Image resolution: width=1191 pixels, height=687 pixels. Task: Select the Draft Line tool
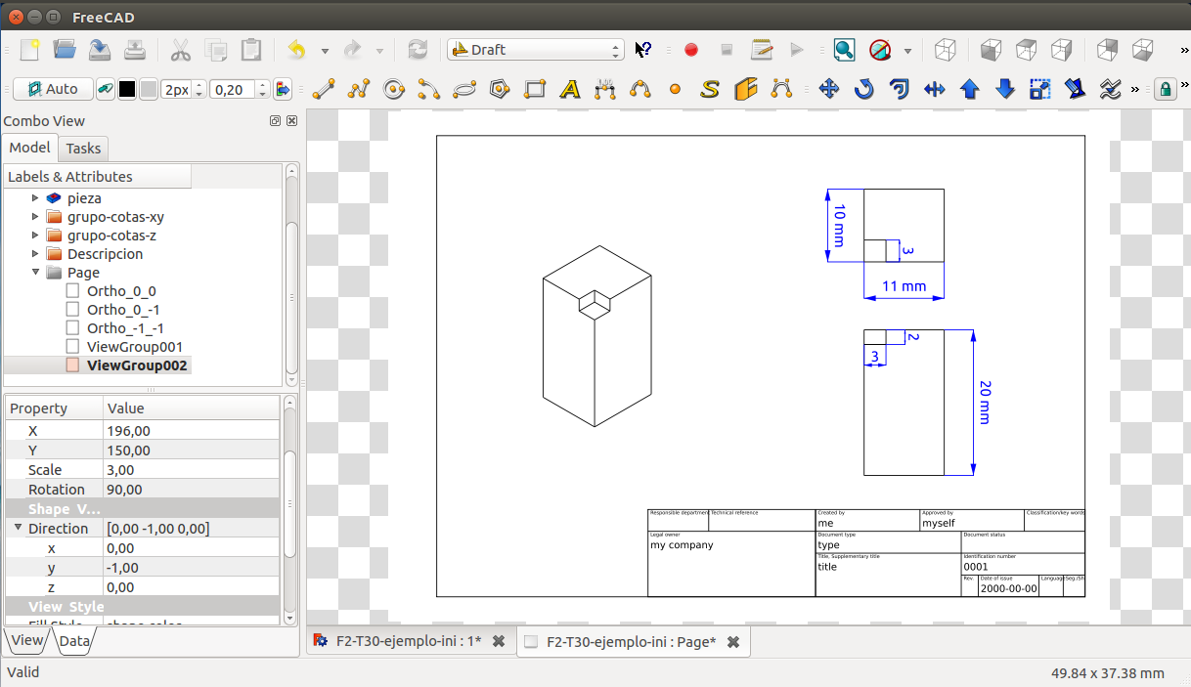pos(324,90)
